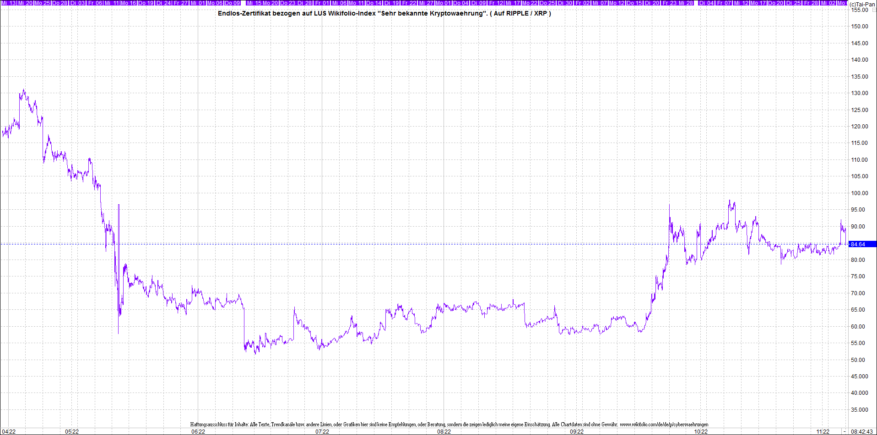Click the 75.00 value on price axis
877x435 pixels.
858,276
